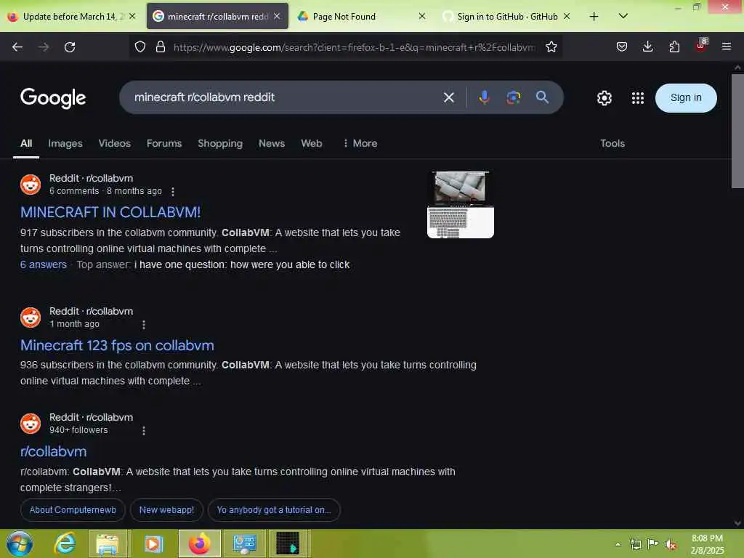744x558 pixels.
Task: Click inside the Google search input field
Action: [x=285, y=97]
